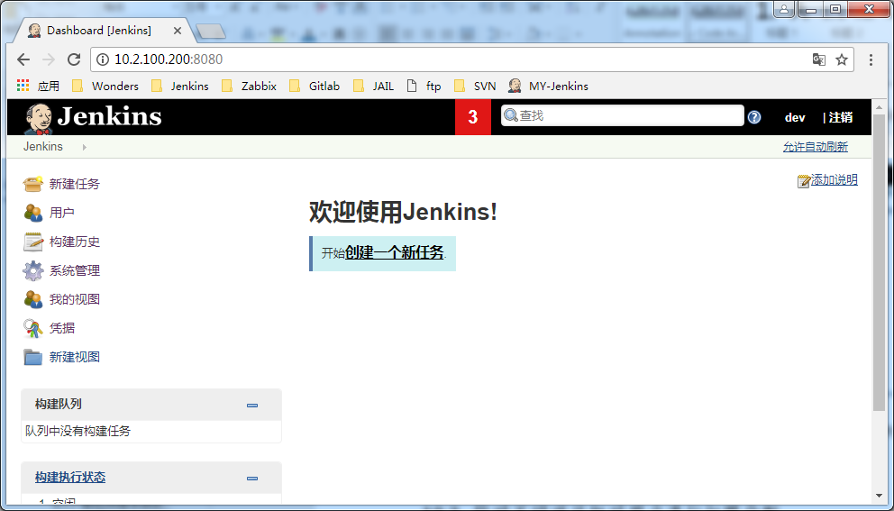Open the 我的视图 link text
The image size is (894, 511).
point(75,299)
